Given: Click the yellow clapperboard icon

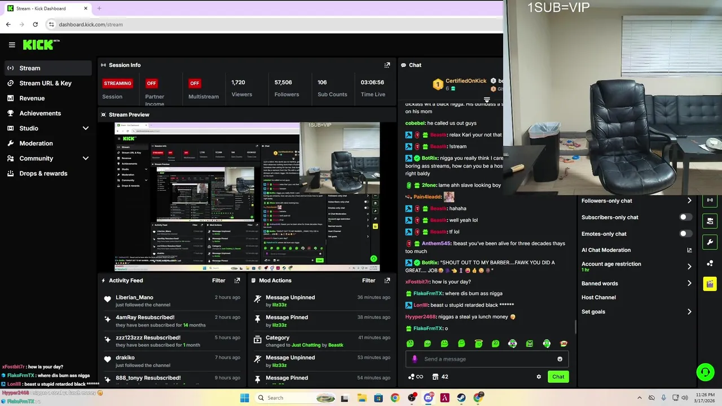Looking at the screenshot, I should 710,284.
